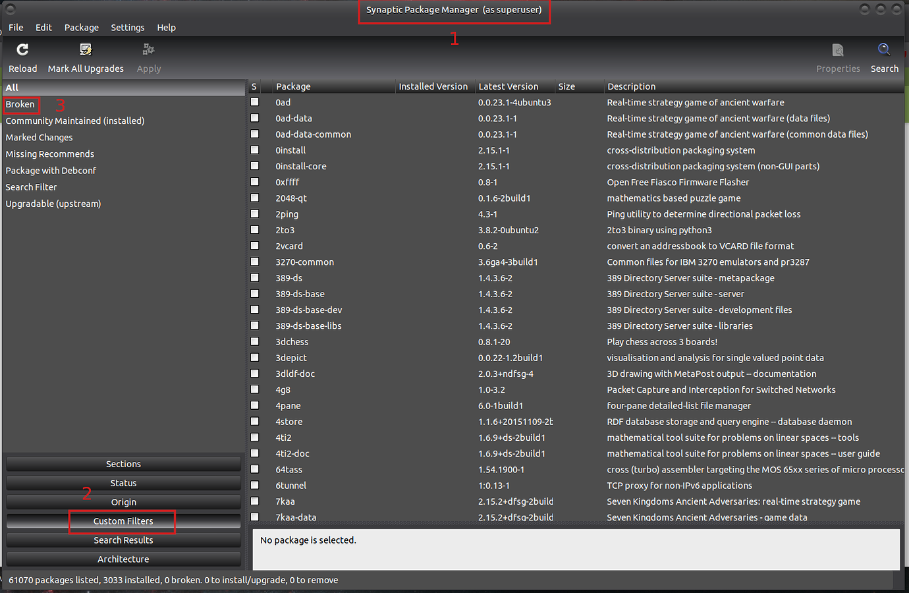Toggle status checkbox for 4pane
This screenshot has height=593, width=909.
(255, 405)
